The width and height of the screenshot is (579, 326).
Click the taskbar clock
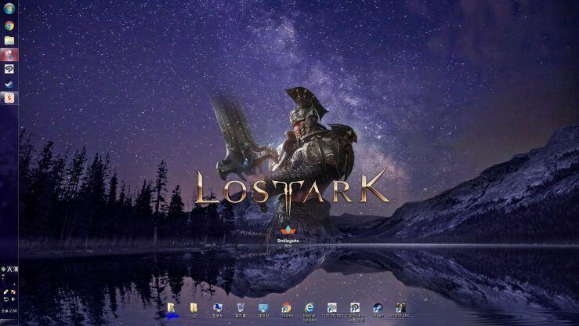pos(9,311)
